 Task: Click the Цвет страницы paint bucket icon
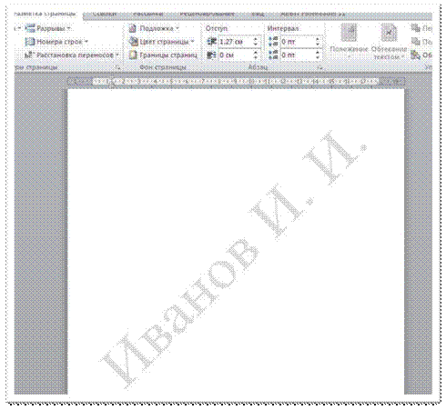[133, 42]
